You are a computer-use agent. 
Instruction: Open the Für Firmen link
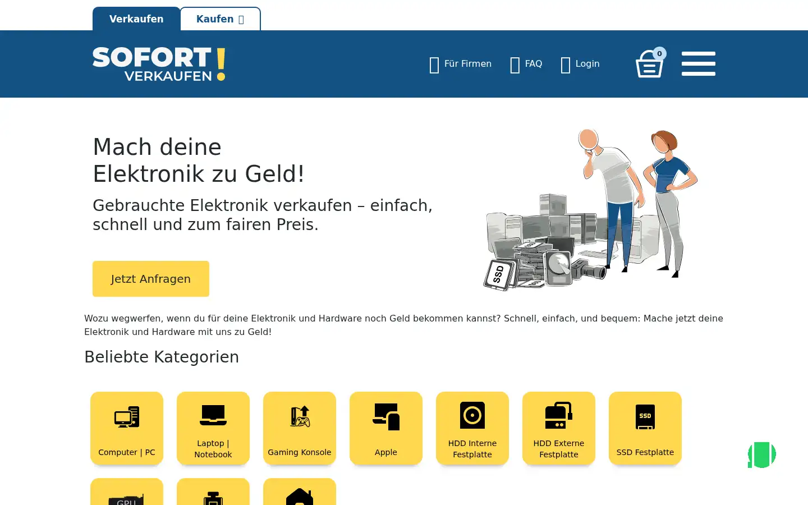coord(460,64)
